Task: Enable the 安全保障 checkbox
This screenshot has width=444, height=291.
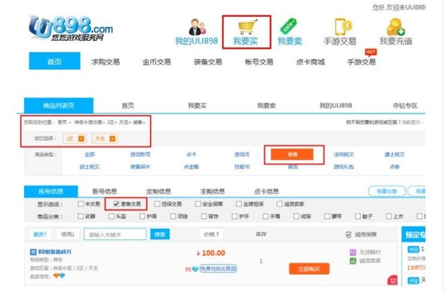Action: (198, 204)
